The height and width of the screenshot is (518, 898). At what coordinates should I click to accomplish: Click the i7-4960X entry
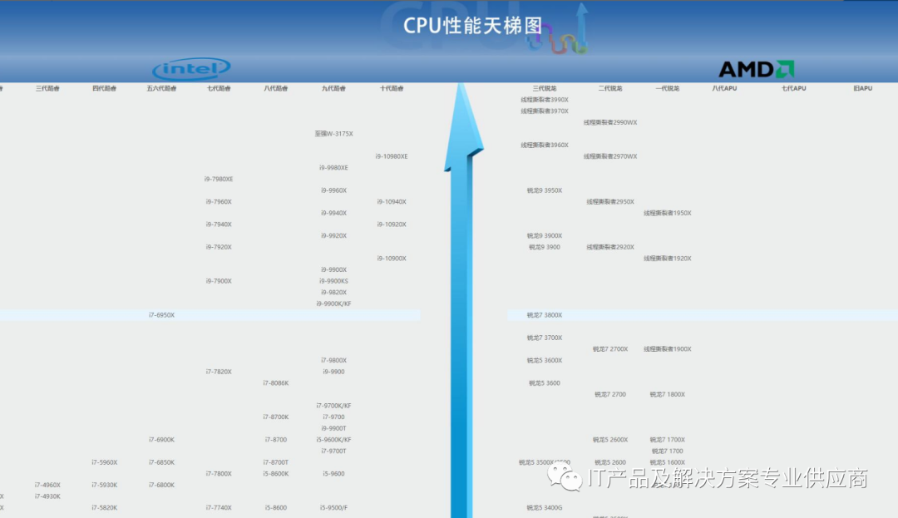[47, 485]
